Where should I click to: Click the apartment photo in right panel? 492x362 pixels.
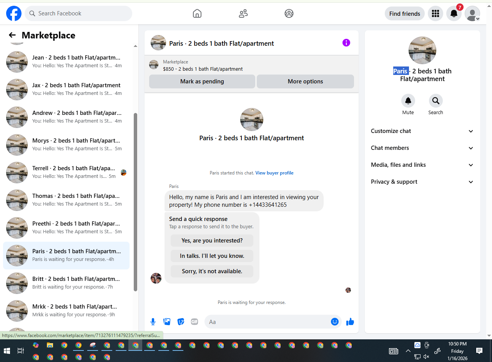pyautogui.click(x=422, y=50)
